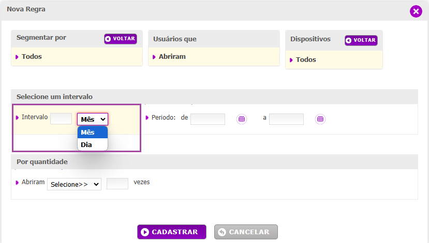Image resolution: width=429 pixels, height=243 pixels.
Task: Click the Cancelar button
Action: [246, 232]
